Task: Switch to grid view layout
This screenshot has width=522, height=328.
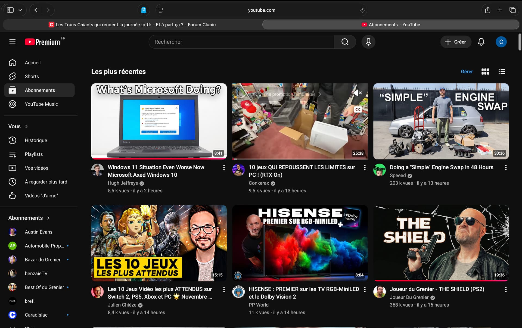Action: (485, 71)
